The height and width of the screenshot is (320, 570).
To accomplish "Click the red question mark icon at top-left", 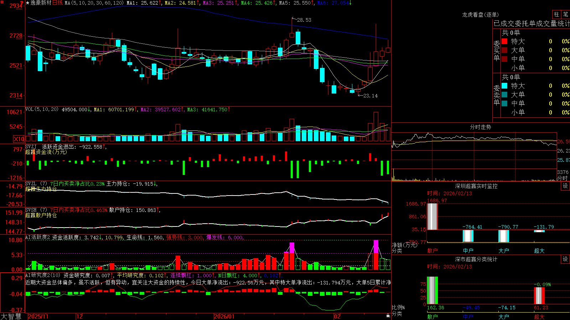I will tap(22, 3).
